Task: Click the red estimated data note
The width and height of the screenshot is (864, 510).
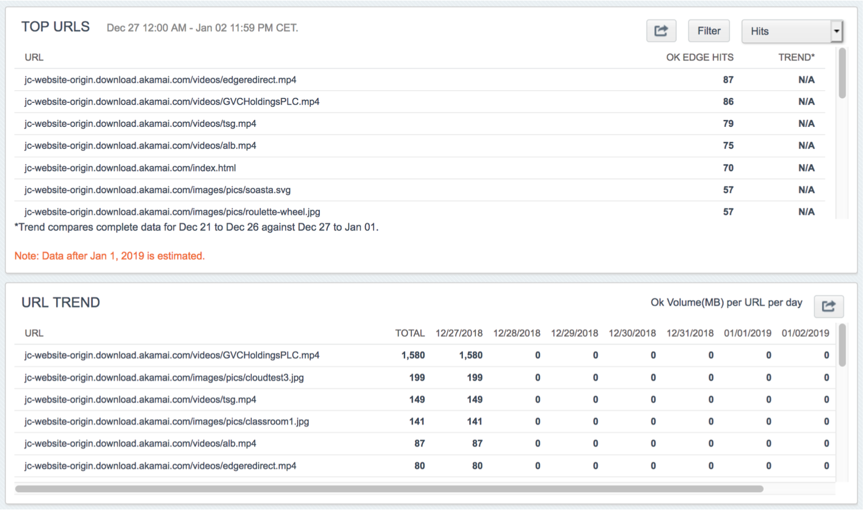Action: [109, 256]
